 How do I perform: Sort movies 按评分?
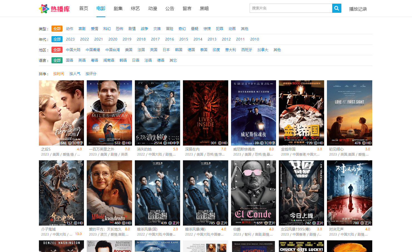pyautogui.click(x=91, y=74)
